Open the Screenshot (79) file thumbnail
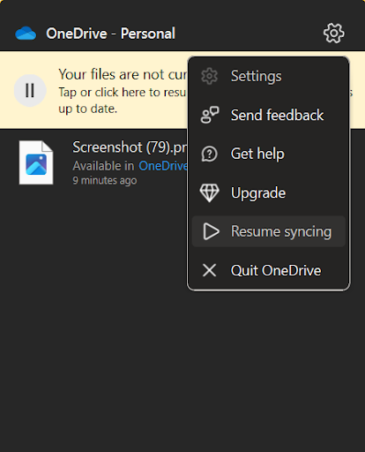Image resolution: width=365 pixels, height=452 pixels. pyautogui.click(x=36, y=162)
